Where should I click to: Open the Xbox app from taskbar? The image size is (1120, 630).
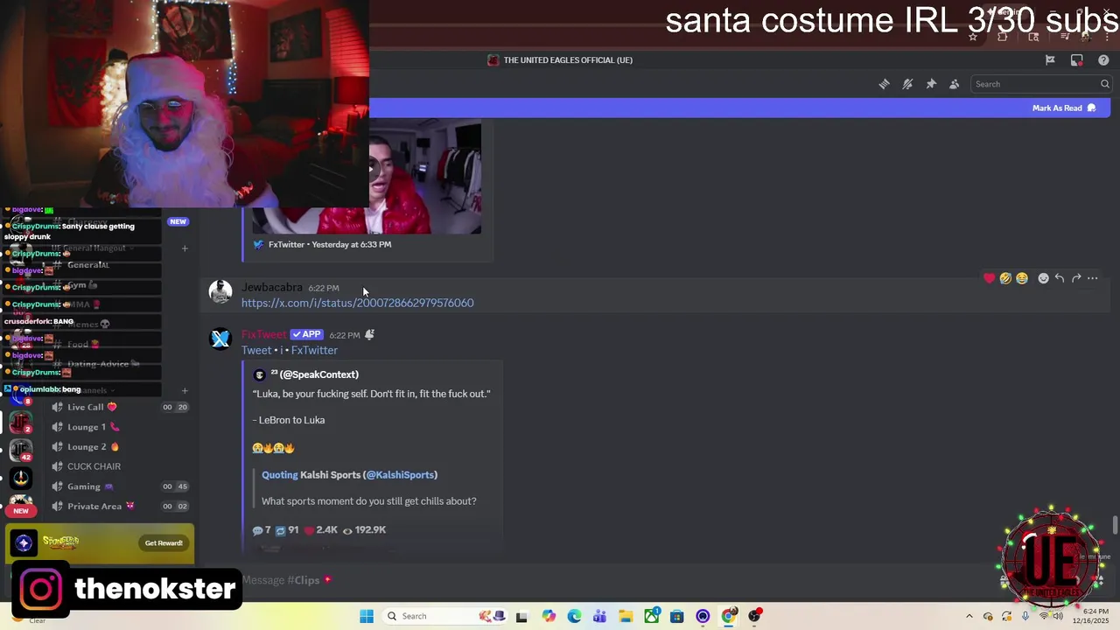point(651,616)
